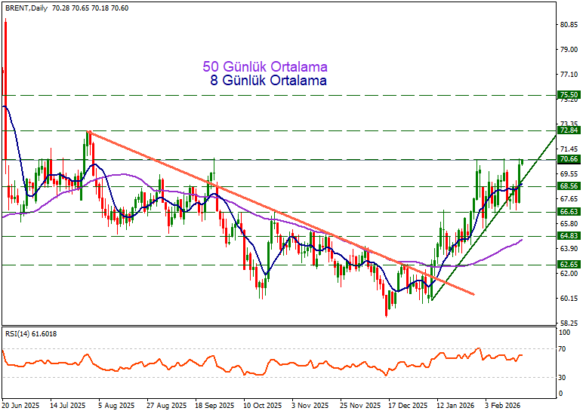The height and width of the screenshot is (414, 586).
Task: Click the 3 Feb 2026 date marker
Action: click(x=504, y=404)
